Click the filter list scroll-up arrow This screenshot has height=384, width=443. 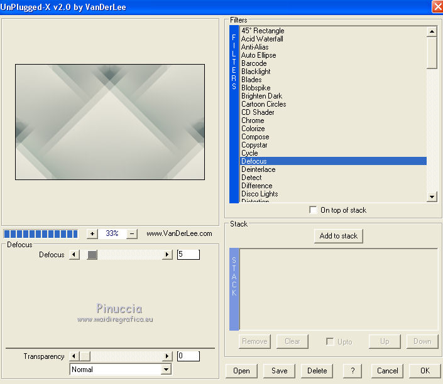[432, 31]
